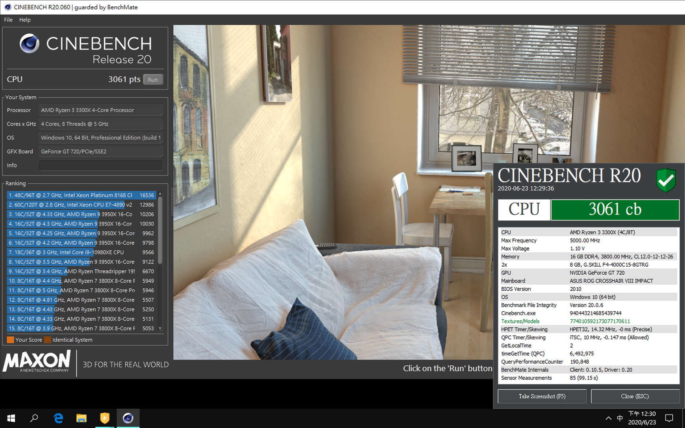Click the Cinebench icon in the title bar
This screenshot has height=428, width=685.
8,7
